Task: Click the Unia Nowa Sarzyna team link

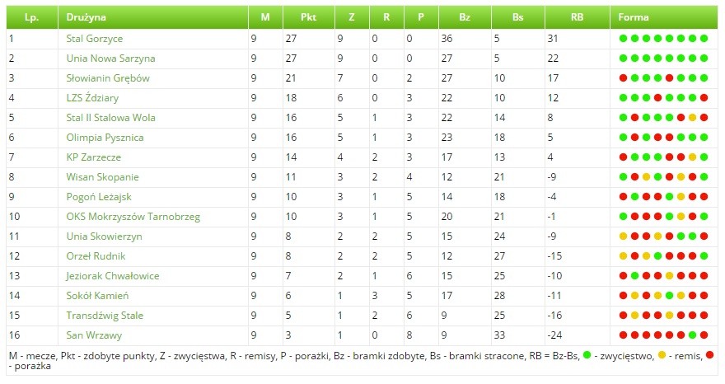Action: 110,59
